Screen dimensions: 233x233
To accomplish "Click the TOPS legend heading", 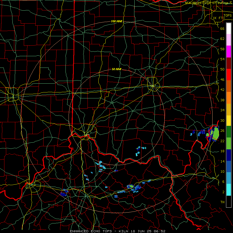I will pos(228,16).
